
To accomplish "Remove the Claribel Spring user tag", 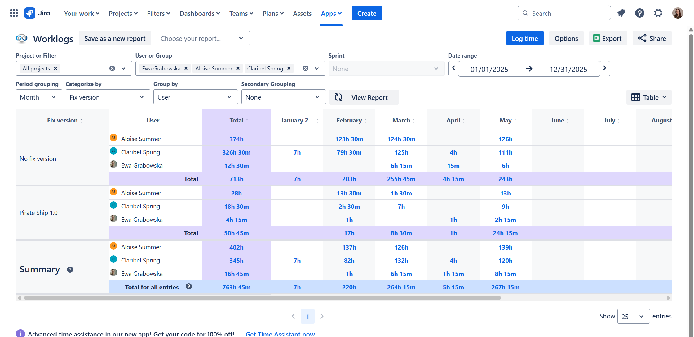I will tap(289, 68).
